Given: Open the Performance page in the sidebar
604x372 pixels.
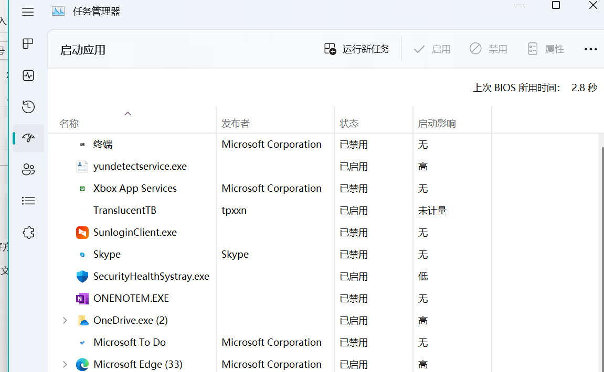Looking at the screenshot, I should [x=28, y=75].
